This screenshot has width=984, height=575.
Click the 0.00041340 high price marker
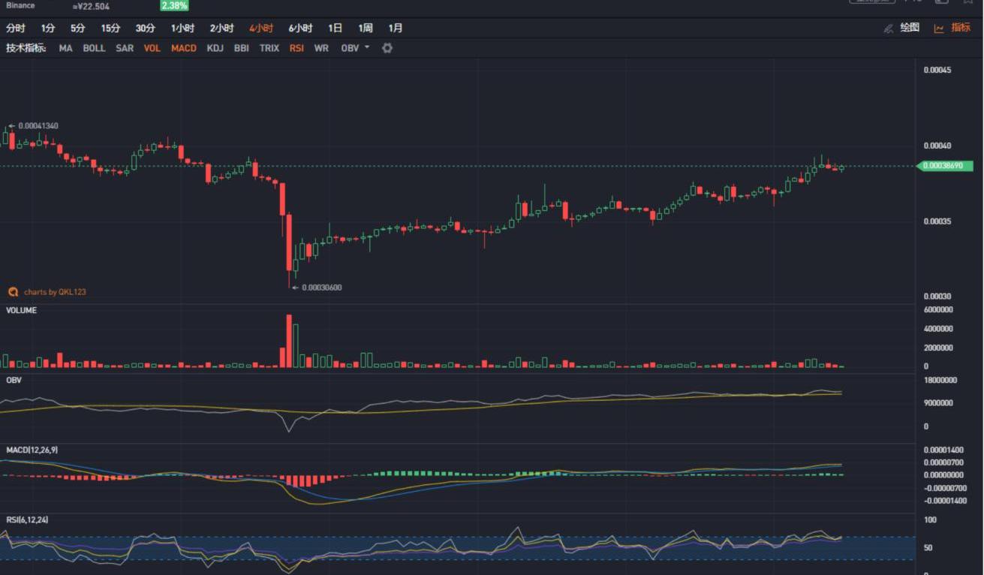[x=38, y=125]
